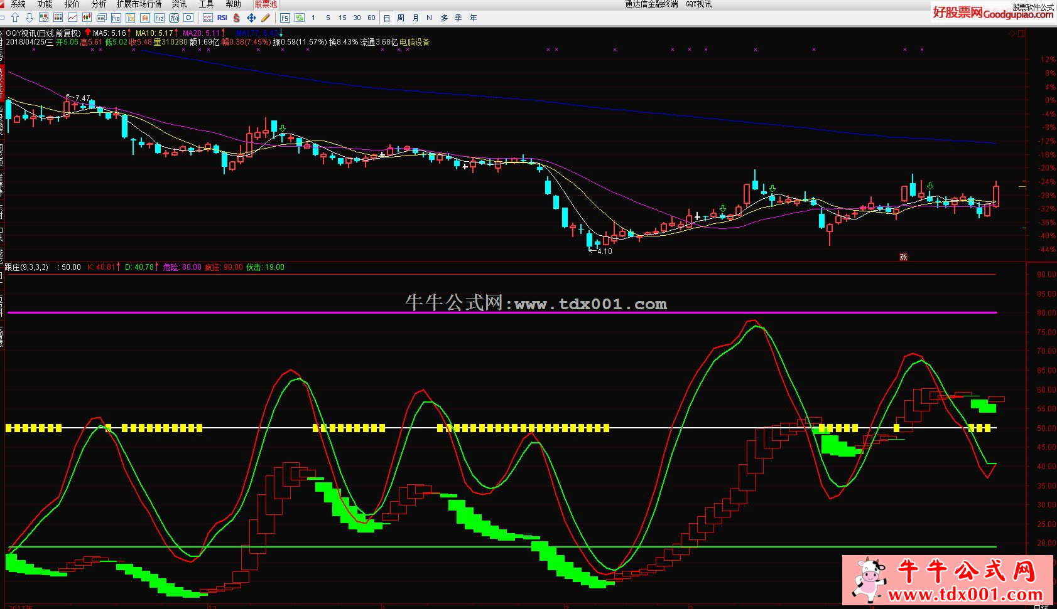Click the blue four-way move icon
This screenshot has width=1057, height=609.
pos(251,18)
